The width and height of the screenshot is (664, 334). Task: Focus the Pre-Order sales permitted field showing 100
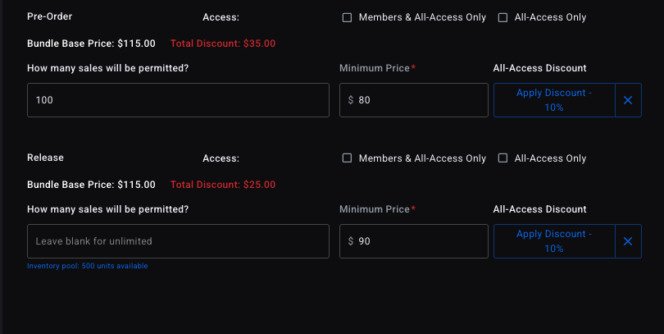[x=178, y=100]
